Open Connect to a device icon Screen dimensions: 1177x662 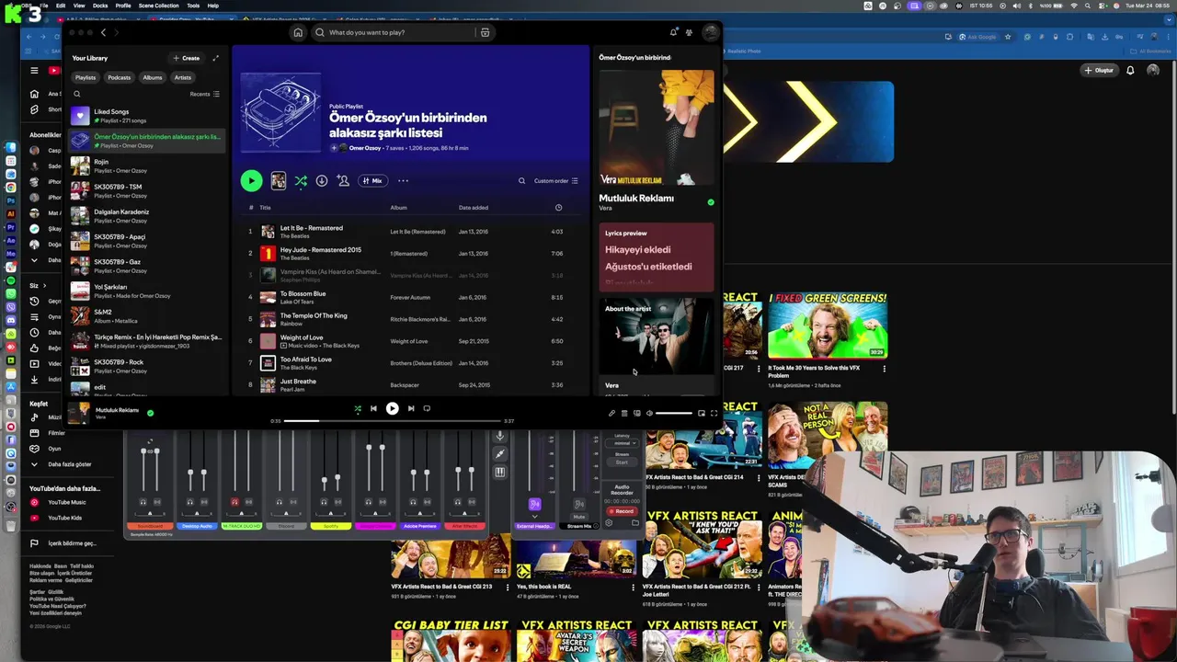636,413
